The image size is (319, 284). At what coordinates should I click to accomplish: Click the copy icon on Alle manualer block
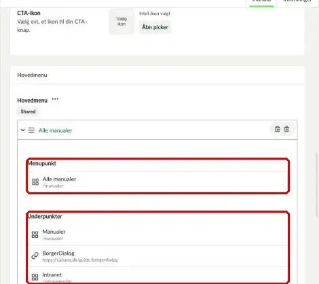278,129
